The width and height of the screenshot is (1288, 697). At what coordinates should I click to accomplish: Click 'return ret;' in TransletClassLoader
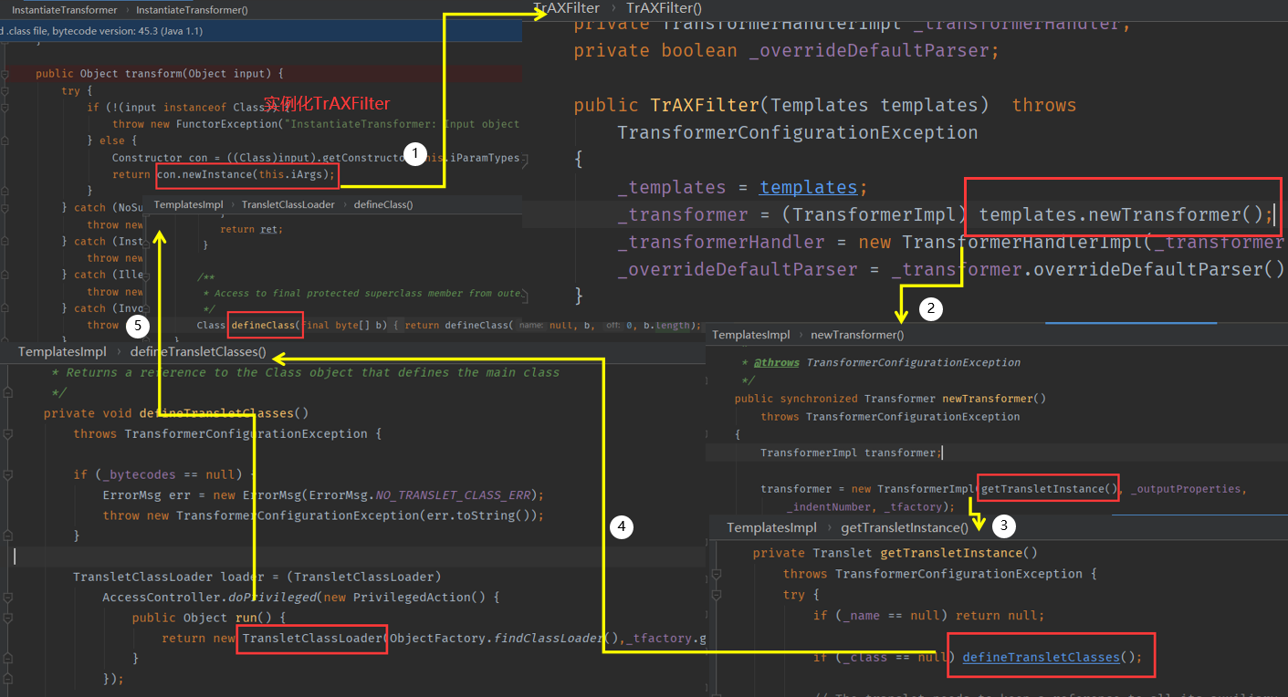click(x=250, y=229)
